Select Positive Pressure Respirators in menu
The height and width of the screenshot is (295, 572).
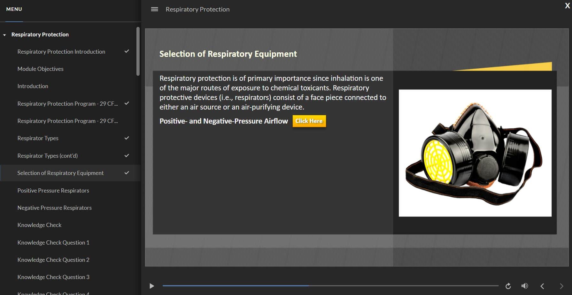pyautogui.click(x=53, y=190)
